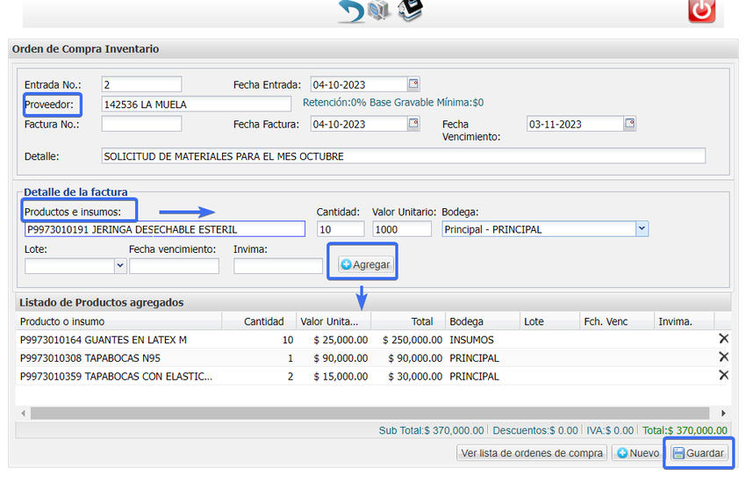Click the IVA $ 0.00 summary text
Viewport: 746px width, 483px height.
click(x=610, y=430)
